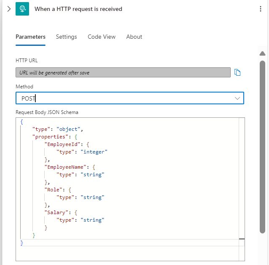Click the "EmployeeId" line in the schema
The width and height of the screenshot is (269, 265).
[67, 144]
